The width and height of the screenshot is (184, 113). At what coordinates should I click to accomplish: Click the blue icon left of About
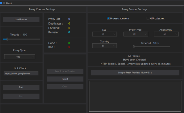[1, 3]
